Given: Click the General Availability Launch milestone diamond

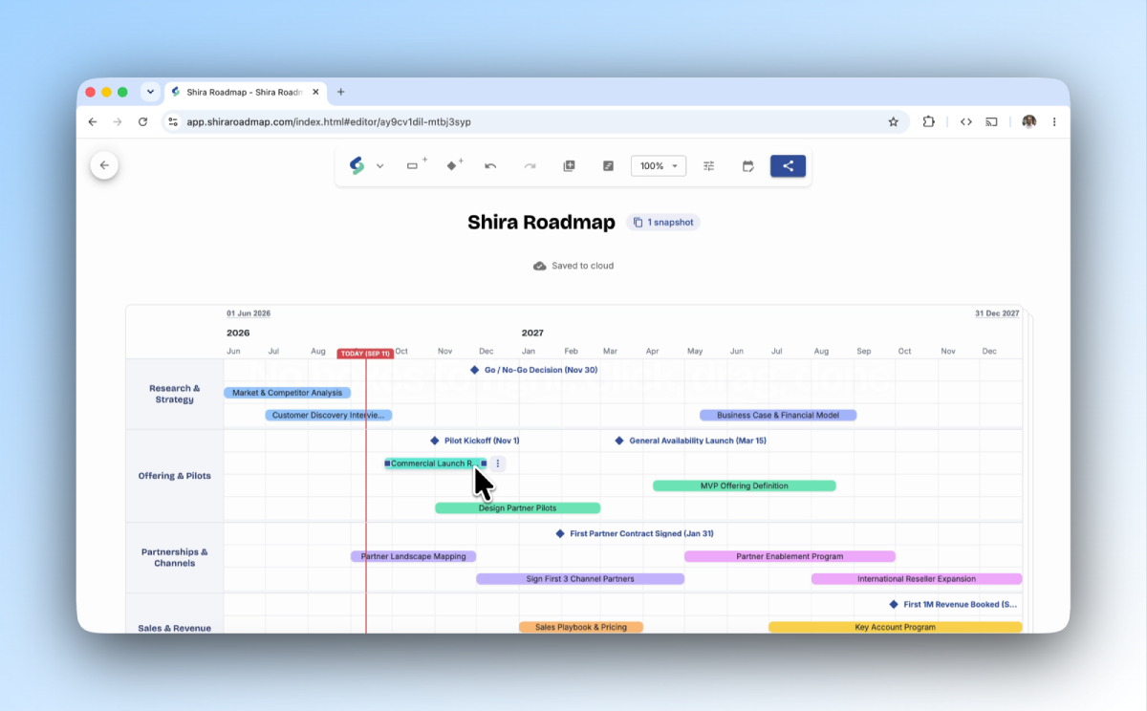Looking at the screenshot, I should click(x=619, y=441).
